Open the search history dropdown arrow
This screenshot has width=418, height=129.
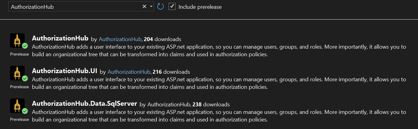pos(151,7)
